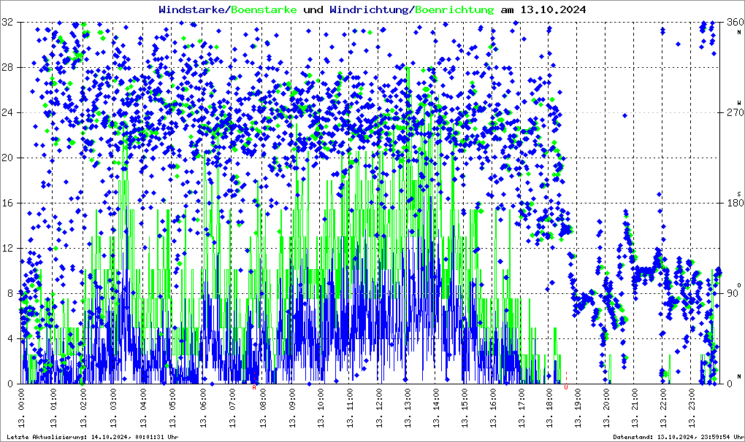The image size is (745, 442).
Task: Click the word 'und' in the chart title
Action: point(313,9)
